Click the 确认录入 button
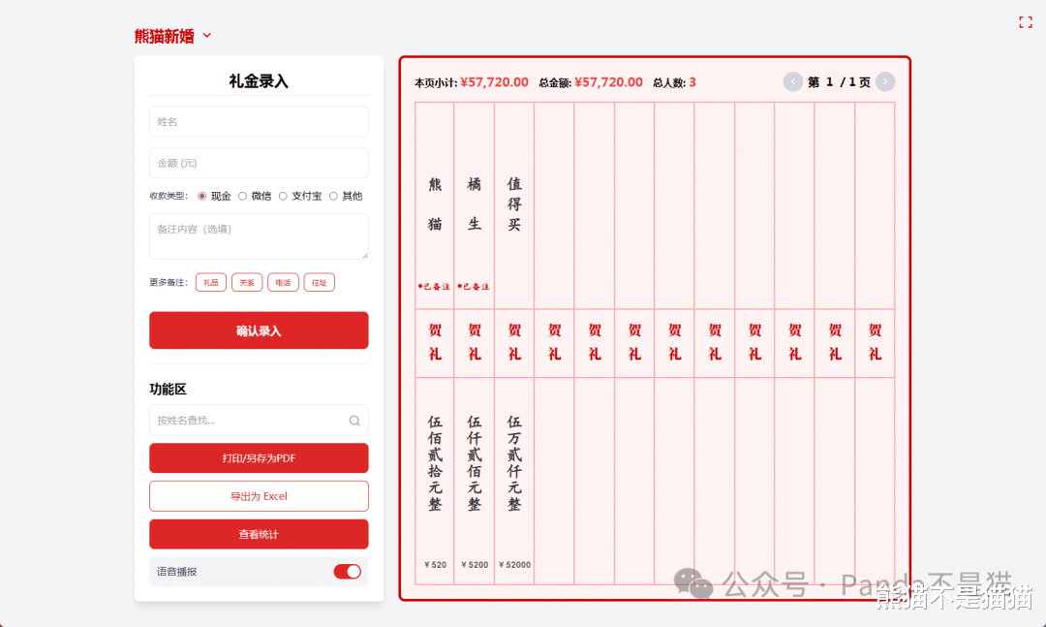 click(259, 330)
